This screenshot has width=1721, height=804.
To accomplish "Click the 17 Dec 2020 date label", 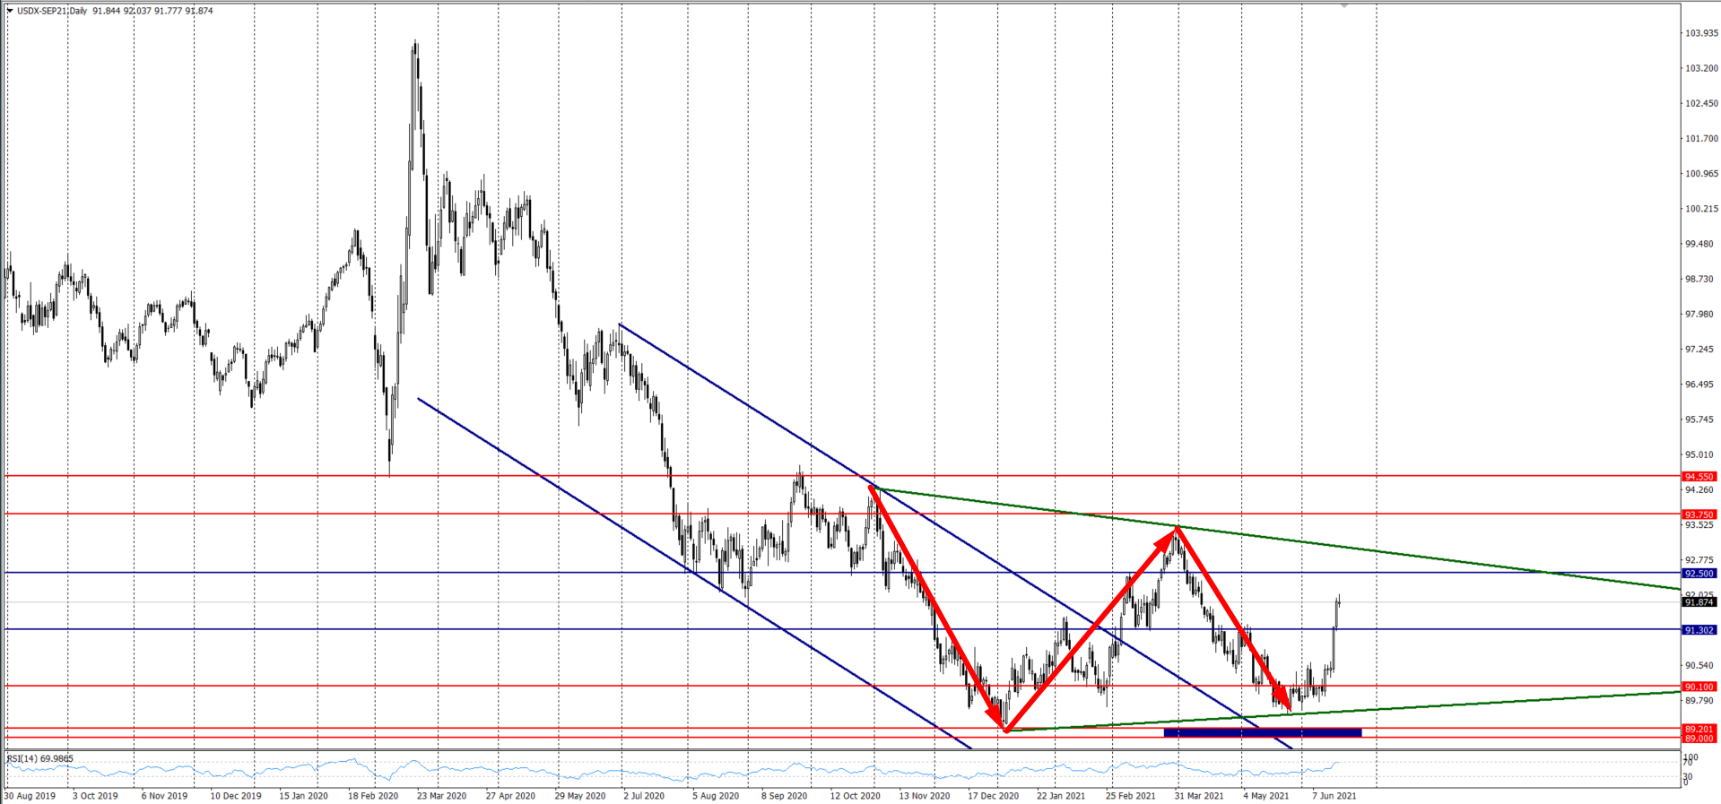I will [993, 796].
